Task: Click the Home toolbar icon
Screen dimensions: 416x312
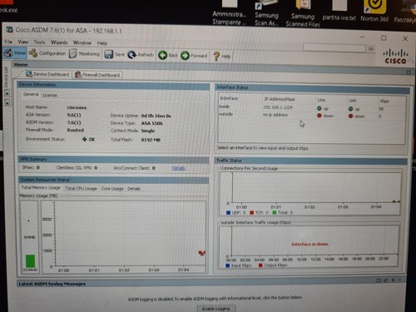Action: point(15,53)
